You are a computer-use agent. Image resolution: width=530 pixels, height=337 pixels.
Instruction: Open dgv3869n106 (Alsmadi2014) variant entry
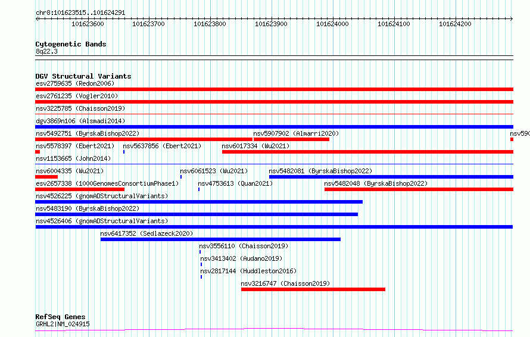point(80,121)
